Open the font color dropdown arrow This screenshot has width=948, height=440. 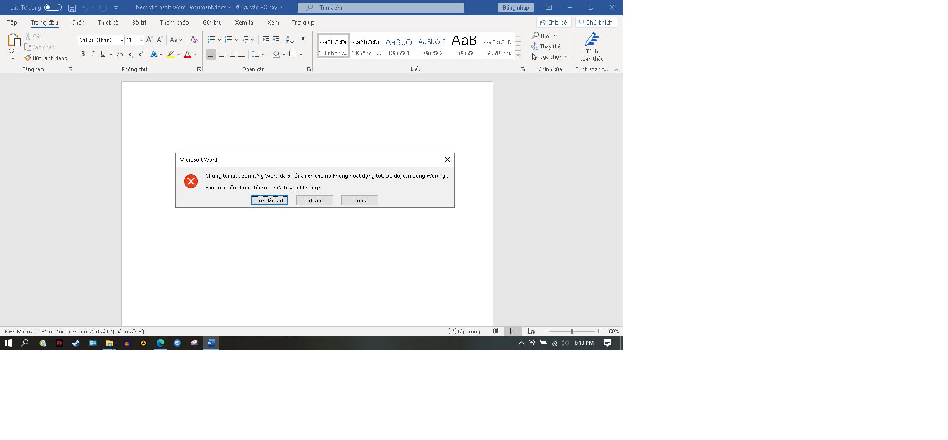click(196, 54)
